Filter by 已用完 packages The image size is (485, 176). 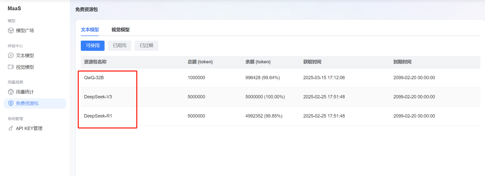[119, 45]
